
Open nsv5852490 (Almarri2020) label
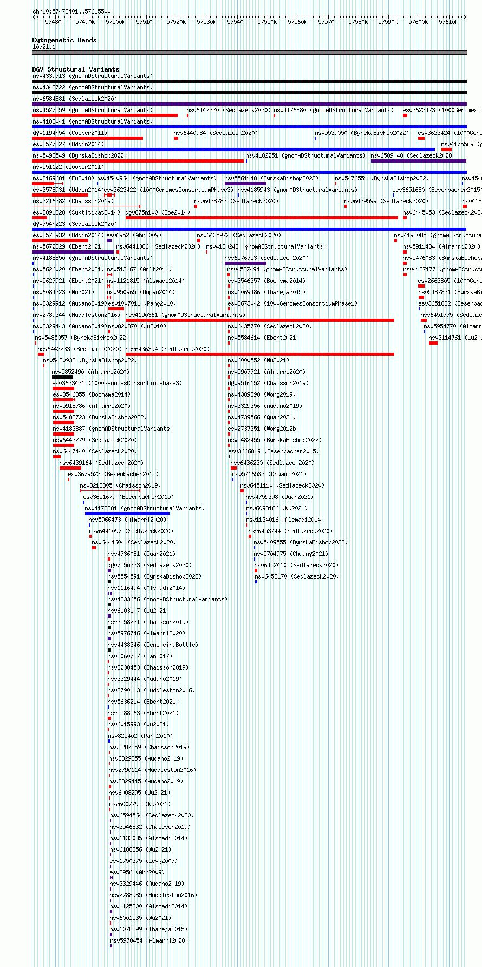[x=90, y=372]
